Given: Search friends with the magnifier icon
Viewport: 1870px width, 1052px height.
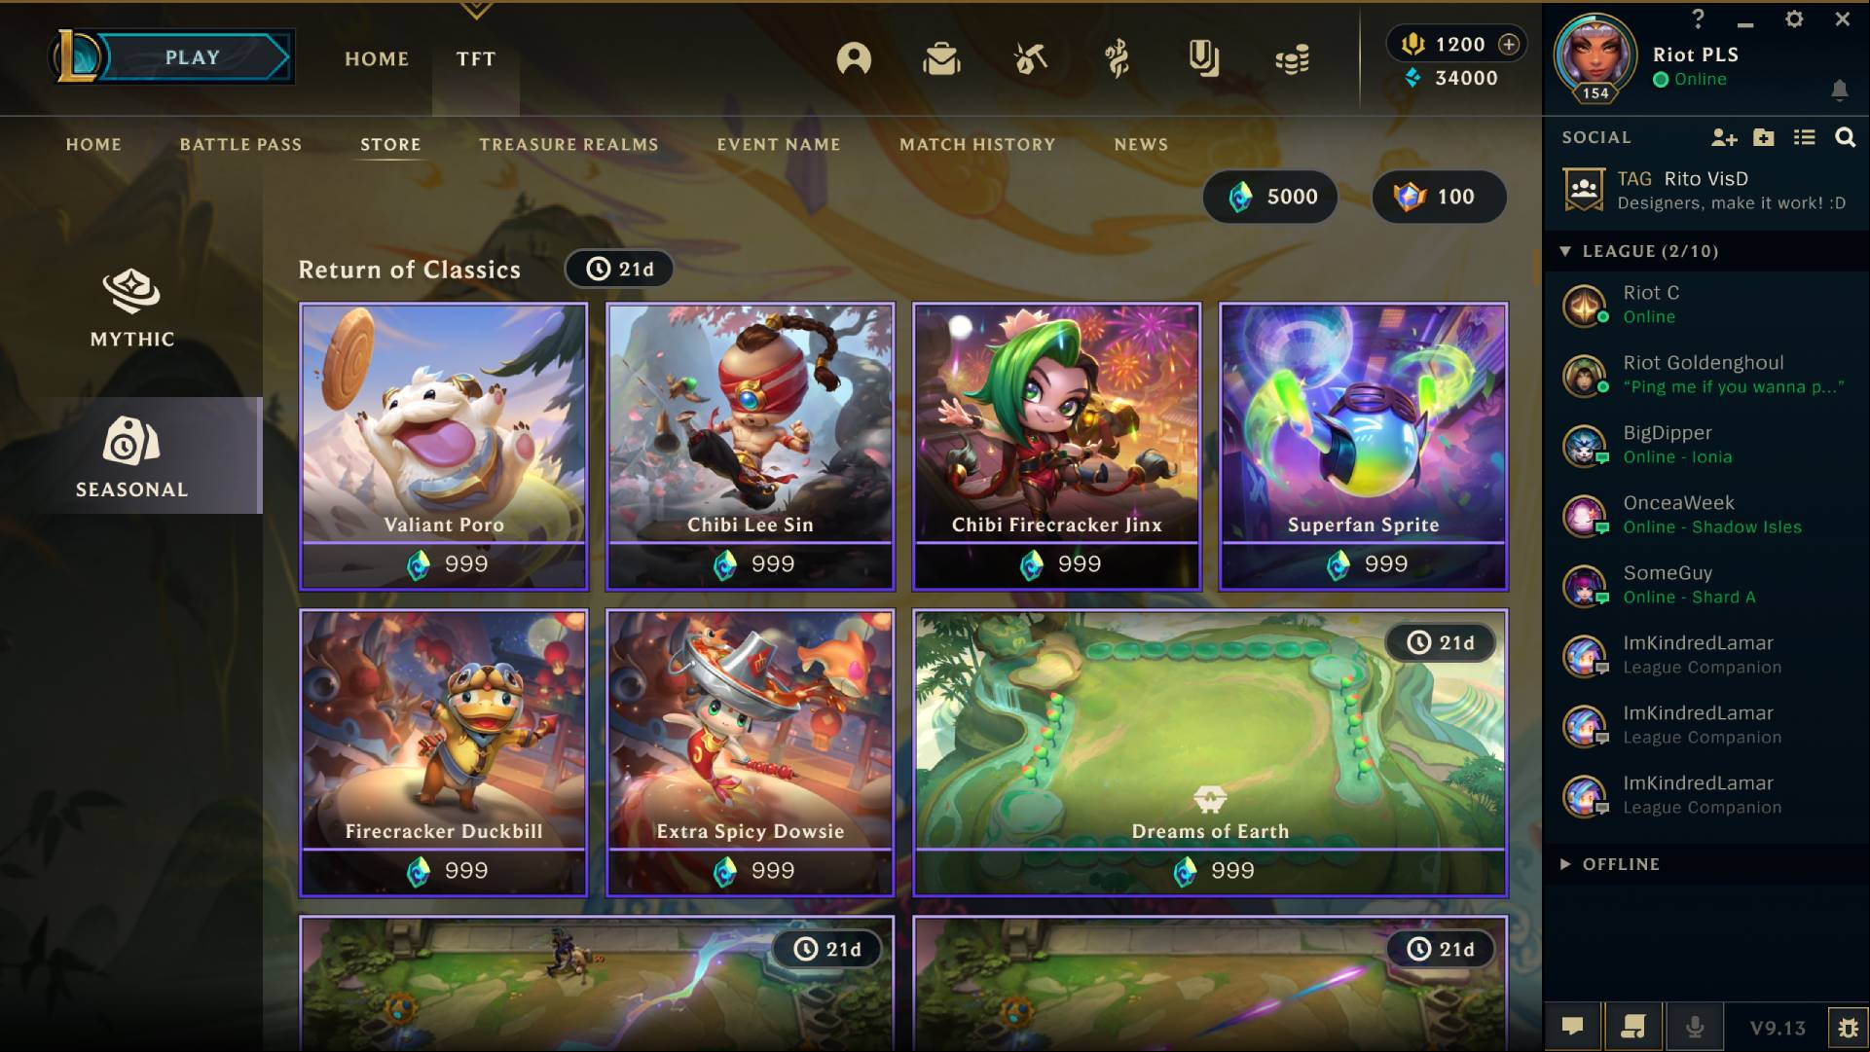Looking at the screenshot, I should click(x=1845, y=138).
